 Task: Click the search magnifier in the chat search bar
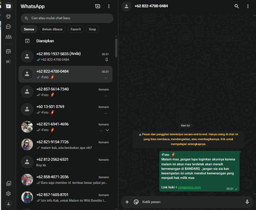pos(26,18)
